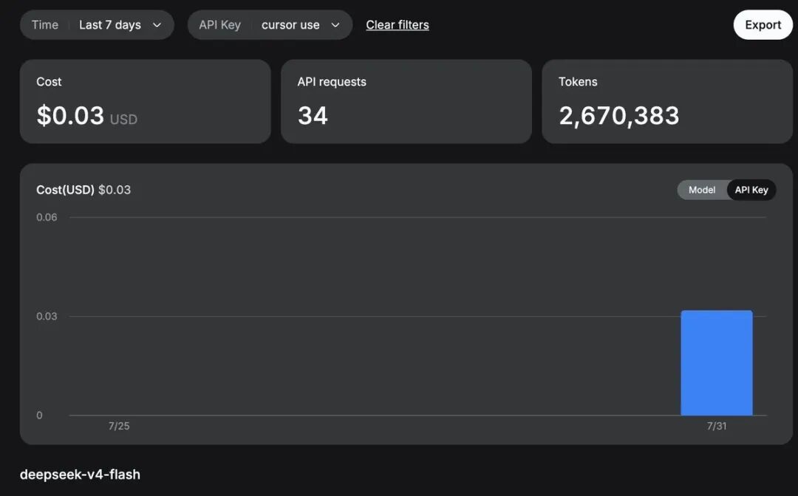Click the Clear filters link

(x=398, y=25)
